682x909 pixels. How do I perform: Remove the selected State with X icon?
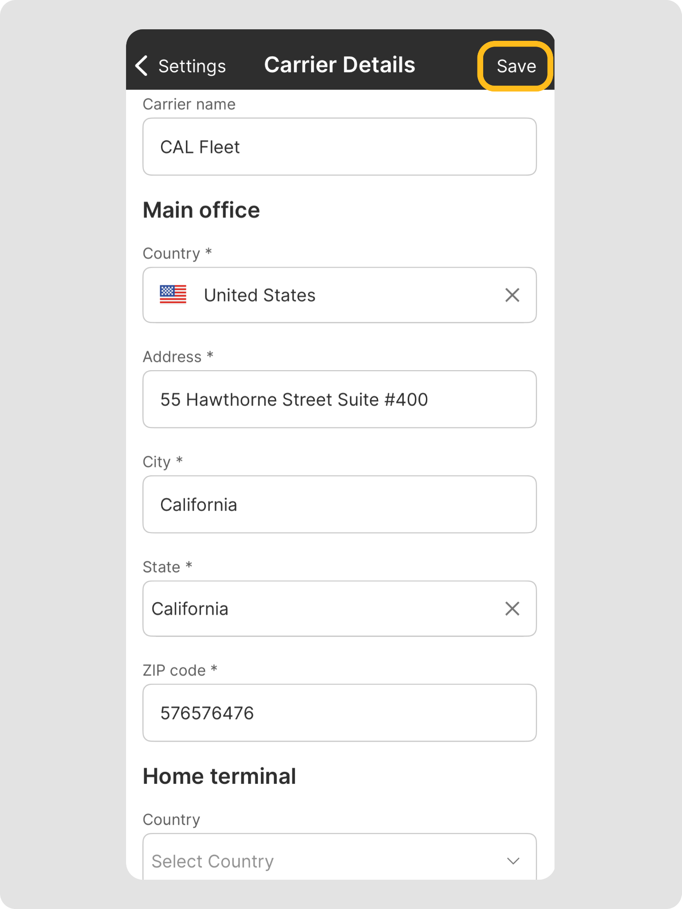pos(512,609)
